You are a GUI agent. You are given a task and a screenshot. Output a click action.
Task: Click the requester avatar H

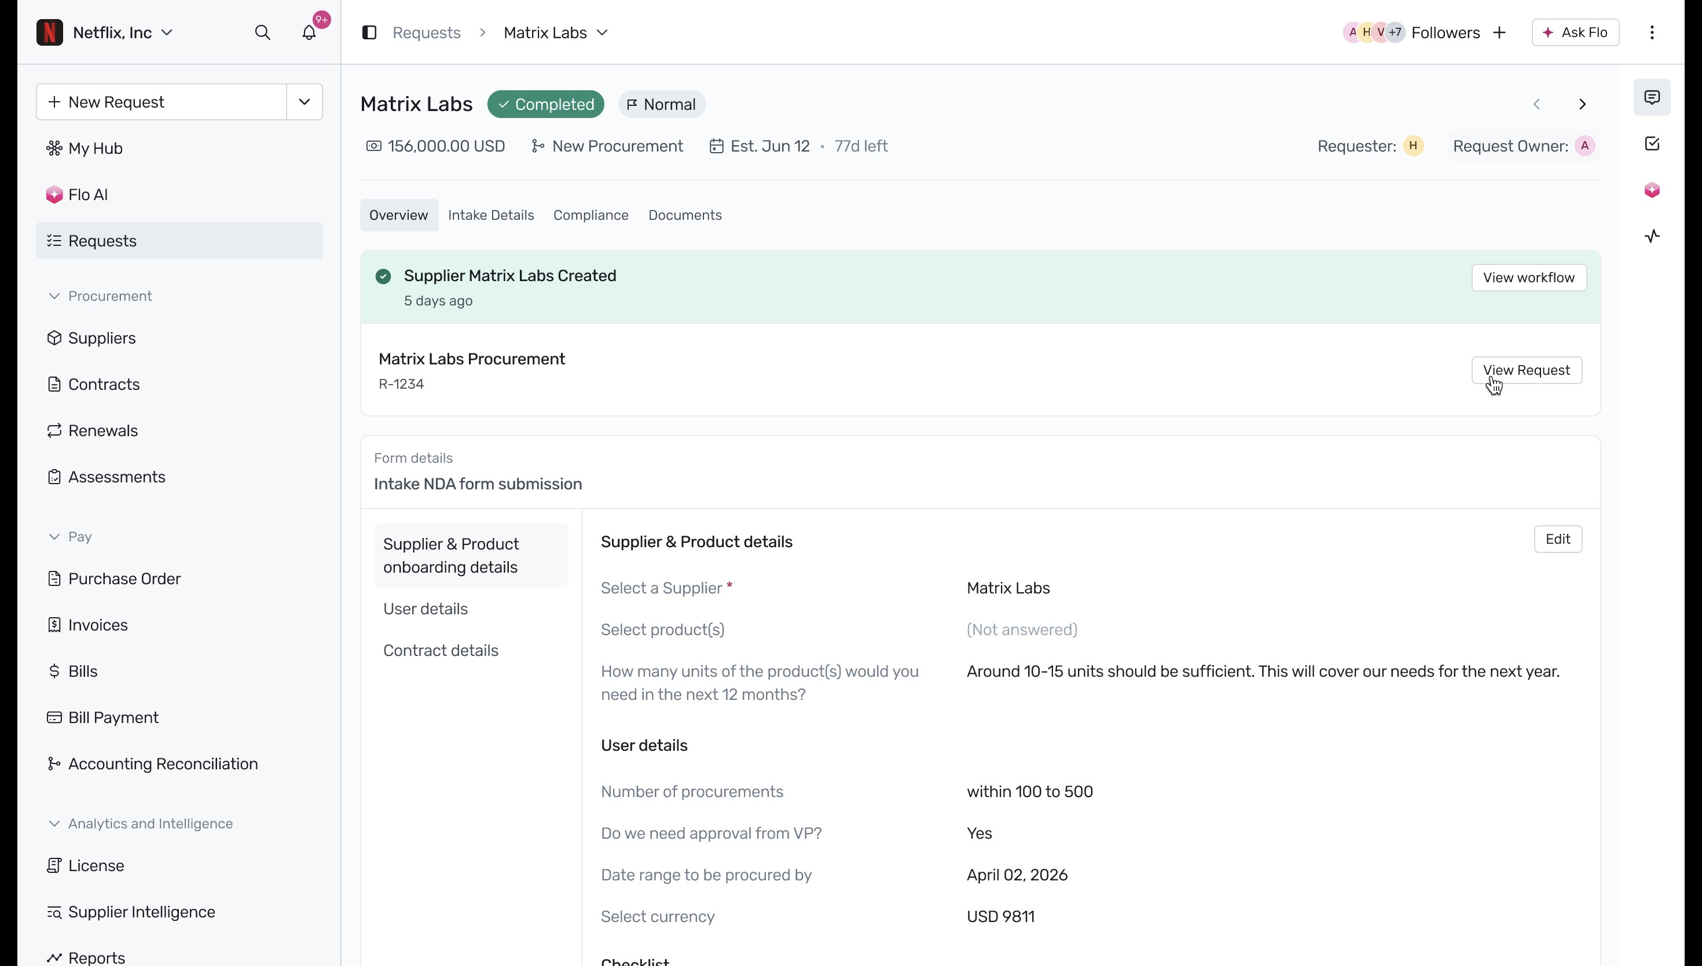(1413, 146)
